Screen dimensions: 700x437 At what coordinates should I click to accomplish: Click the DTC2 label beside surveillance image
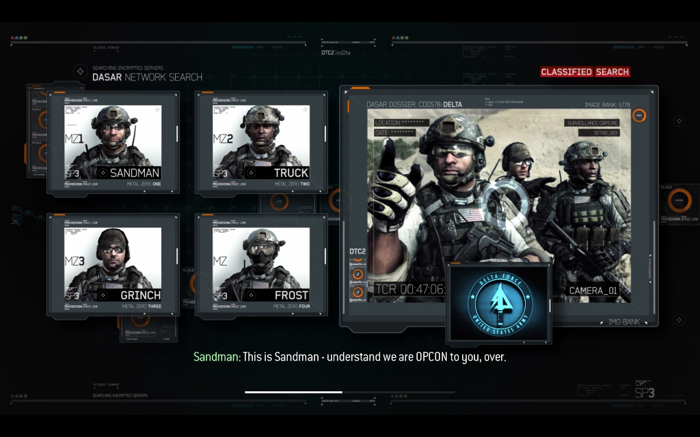pyautogui.click(x=357, y=251)
